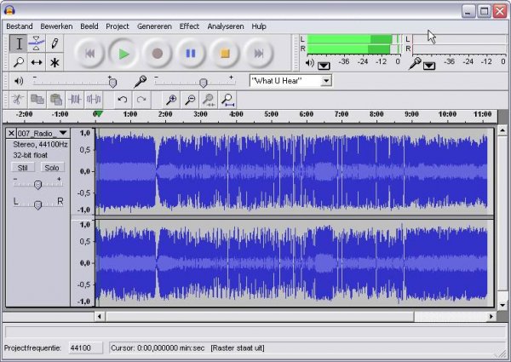The image size is (511, 362).
Task: Open the Effect menu
Action: pyautogui.click(x=189, y=26)
